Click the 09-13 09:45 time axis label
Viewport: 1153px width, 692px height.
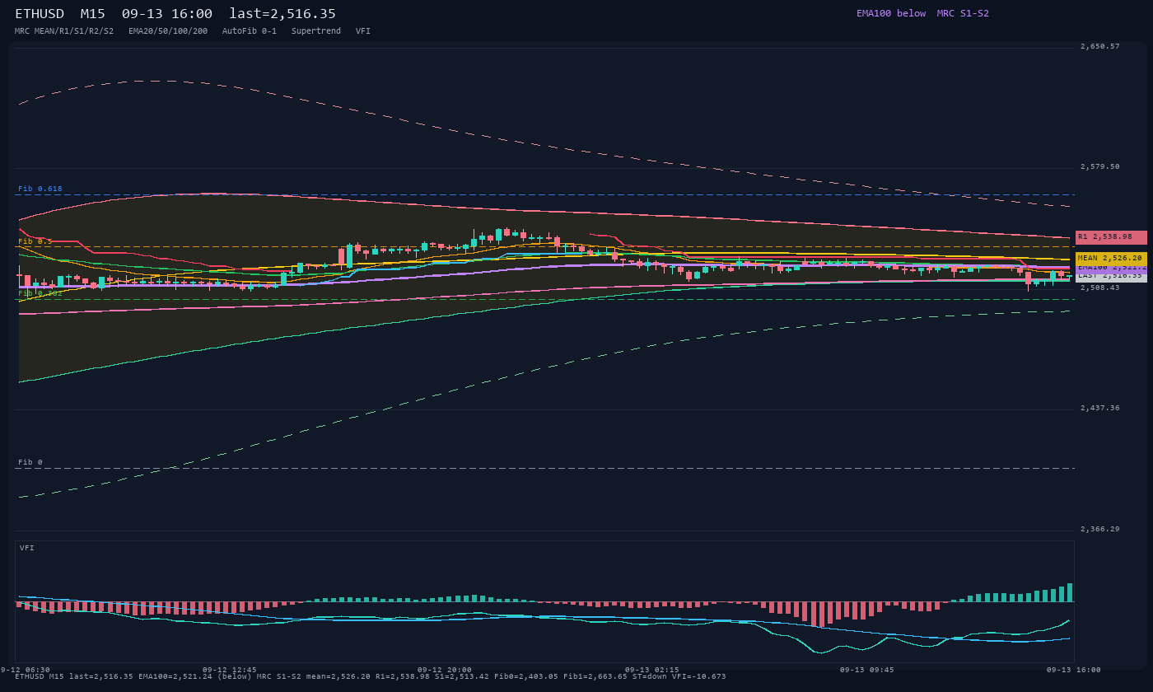coord(866,670)
